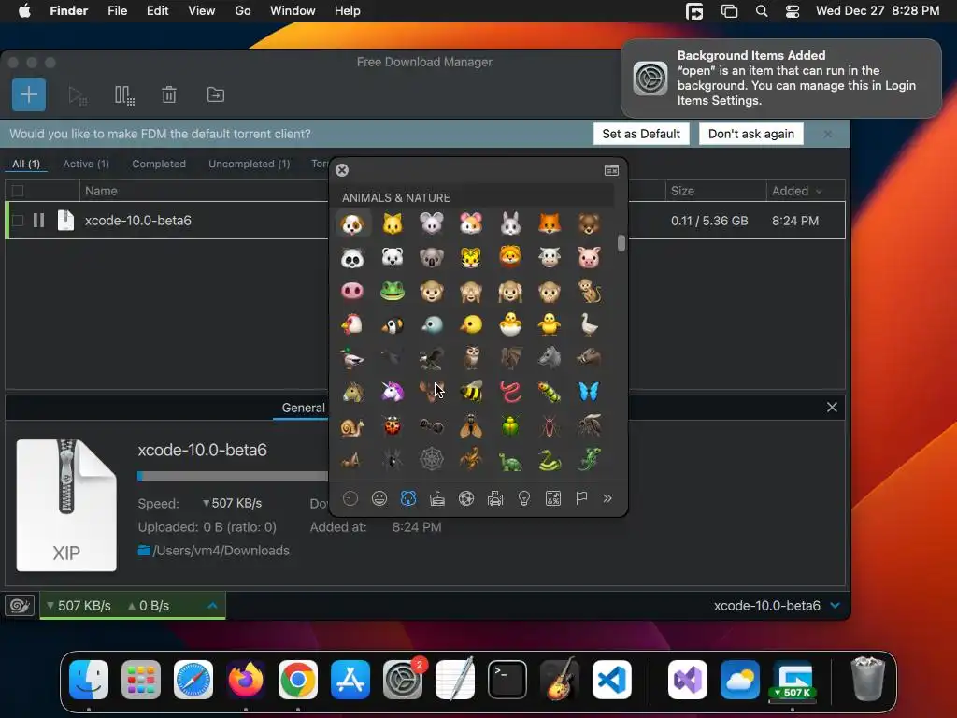Switch to Activity emoji category (soccer ball)
Image resolution: width=957 pixels, height=718 pixels.
[x=466, y=499]
